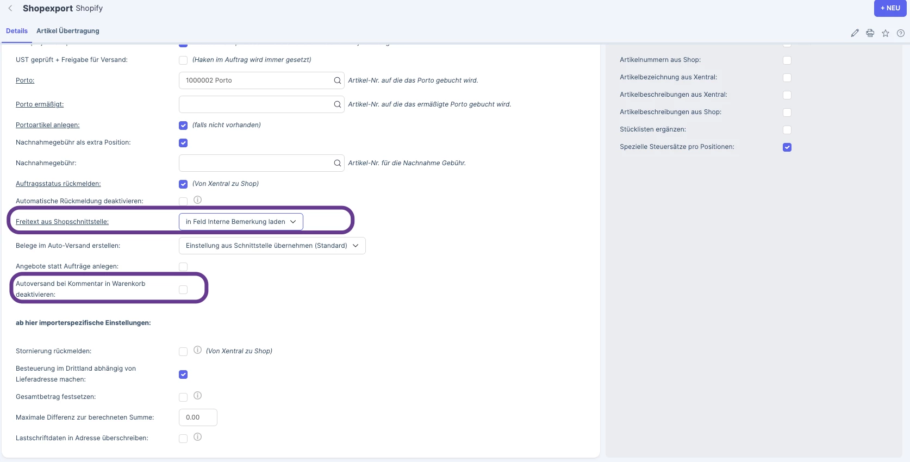Open the help question mark icon
Screen dimensions: 910x462
pos(901,33)
